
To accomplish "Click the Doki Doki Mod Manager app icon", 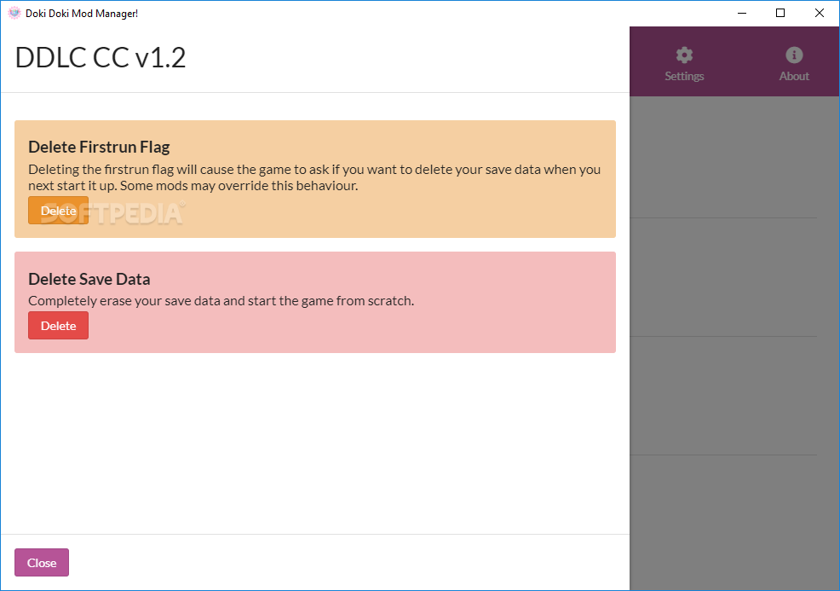I will [14, 13].
